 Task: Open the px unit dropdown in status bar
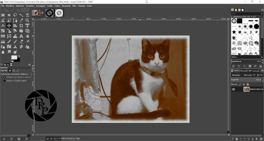tap(49, 139)
